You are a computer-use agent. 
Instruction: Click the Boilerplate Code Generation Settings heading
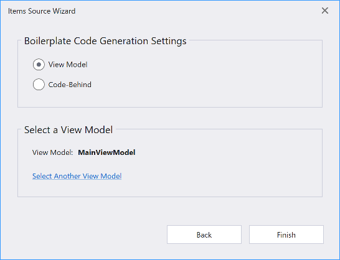pyautogui.click(x=105, y=41)
